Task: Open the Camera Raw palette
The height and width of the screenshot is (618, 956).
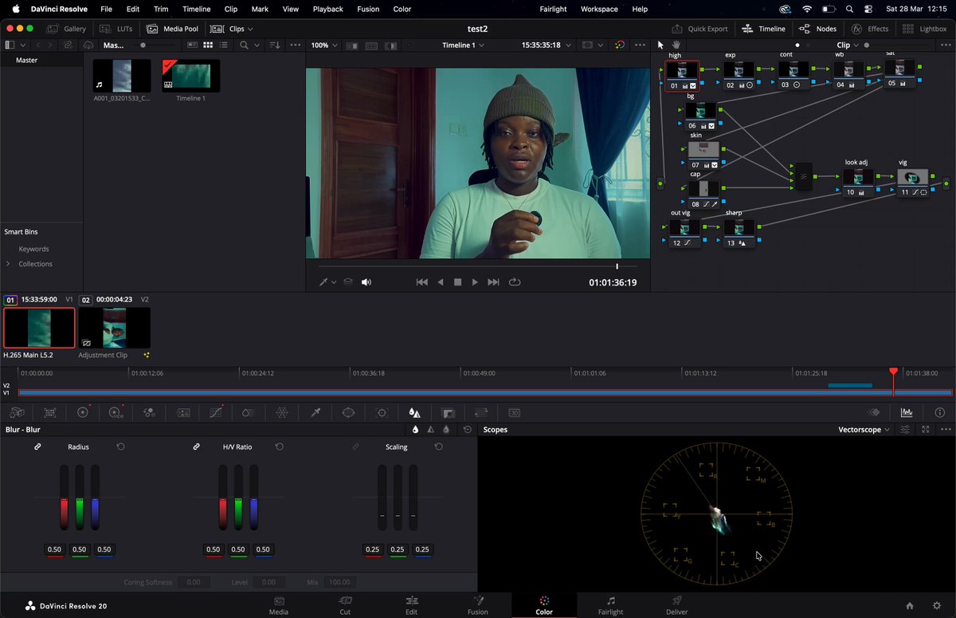Action: pyautogui.click(x=17, y=412)
